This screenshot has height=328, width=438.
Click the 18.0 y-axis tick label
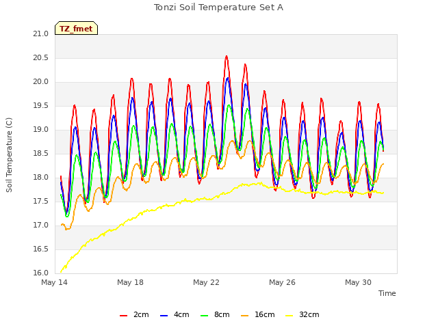(x=41, y=178)
